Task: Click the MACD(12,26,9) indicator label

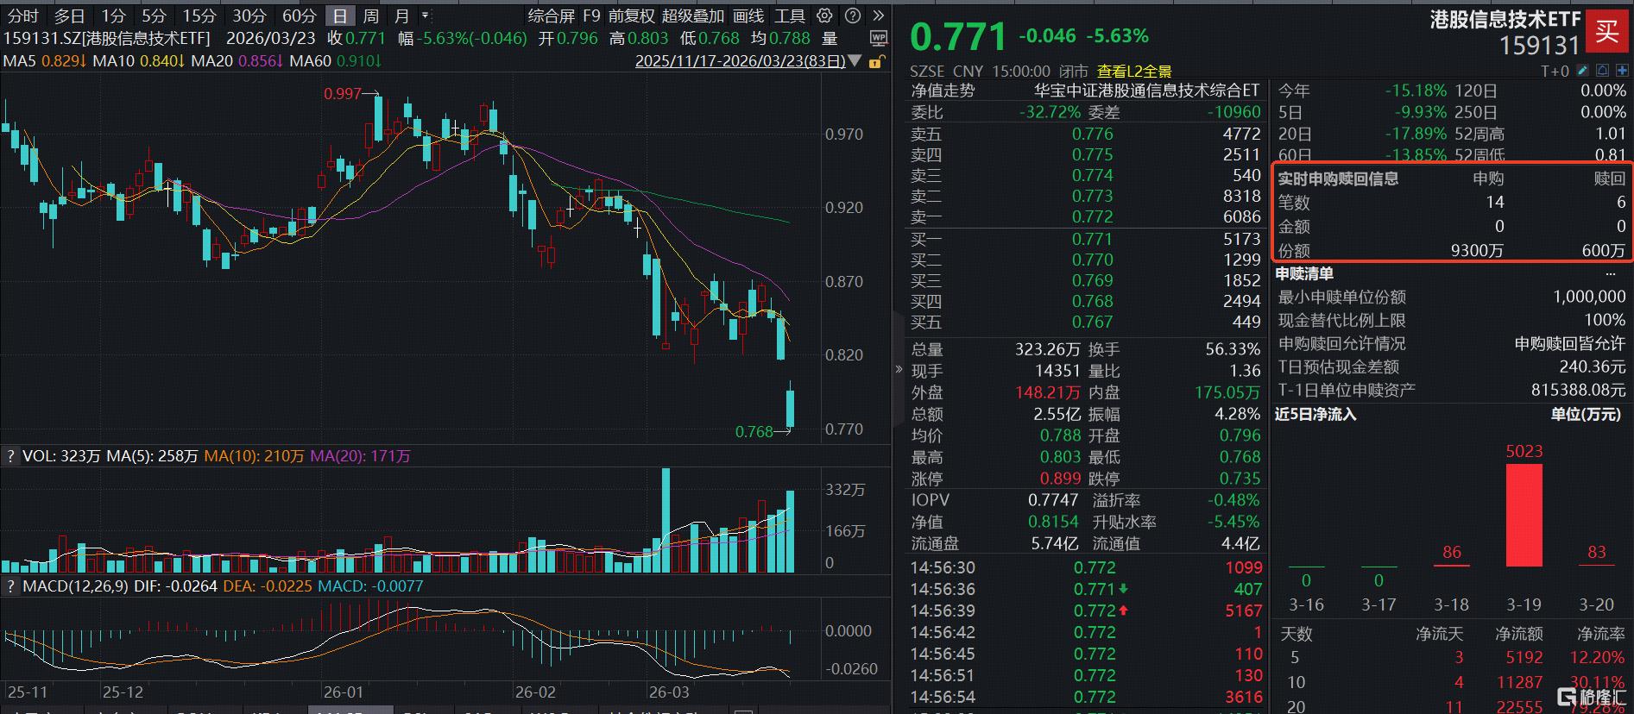Action: 76,586
